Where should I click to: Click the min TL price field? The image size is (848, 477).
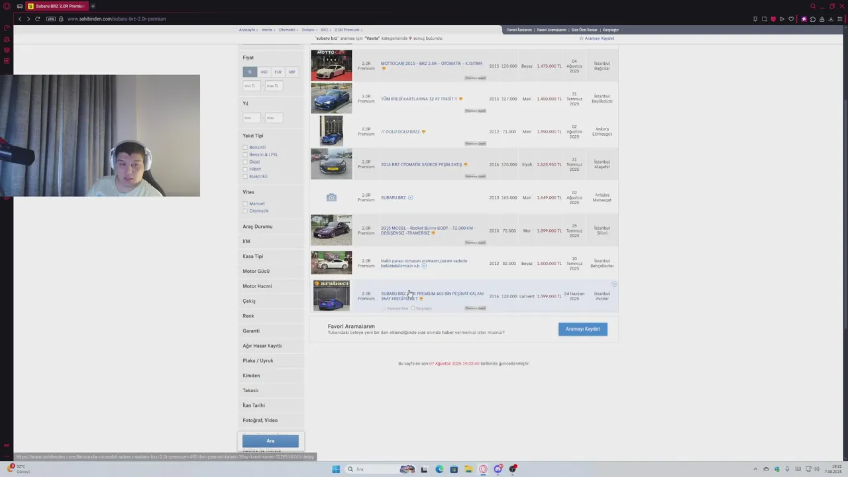pos(252,85)
